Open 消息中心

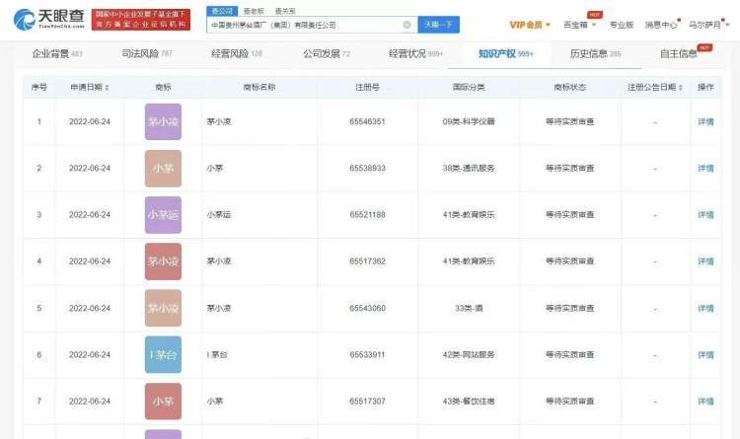pos(661,25)
